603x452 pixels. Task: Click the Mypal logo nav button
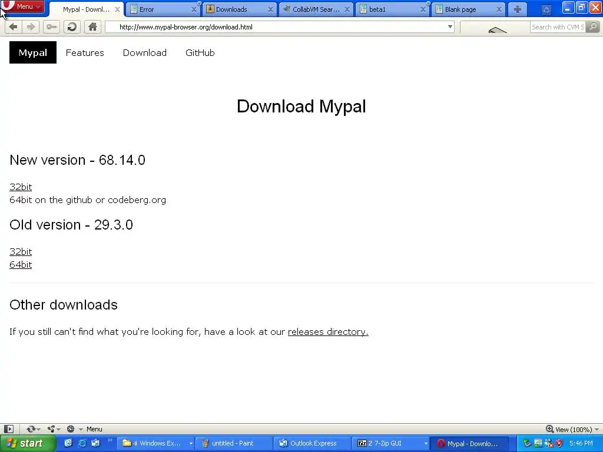click(33, 52)
